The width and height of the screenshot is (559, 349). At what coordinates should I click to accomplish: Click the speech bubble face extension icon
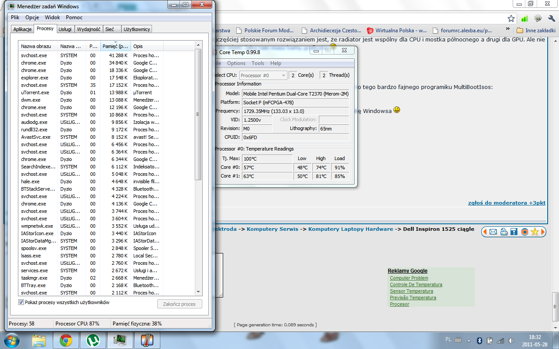click(x=538, y=18)
